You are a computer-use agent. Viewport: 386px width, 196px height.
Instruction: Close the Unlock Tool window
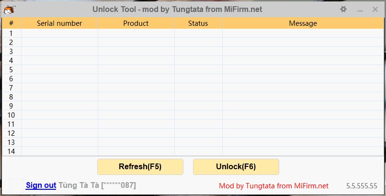375,9
